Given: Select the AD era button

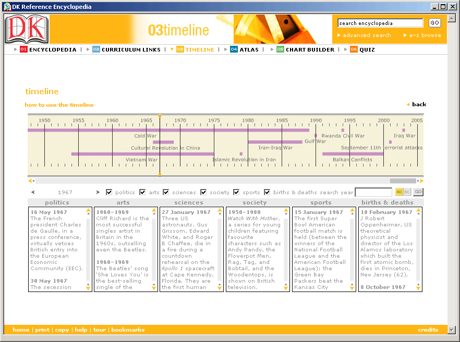Looking at the screenshot, I should [399, 192].
